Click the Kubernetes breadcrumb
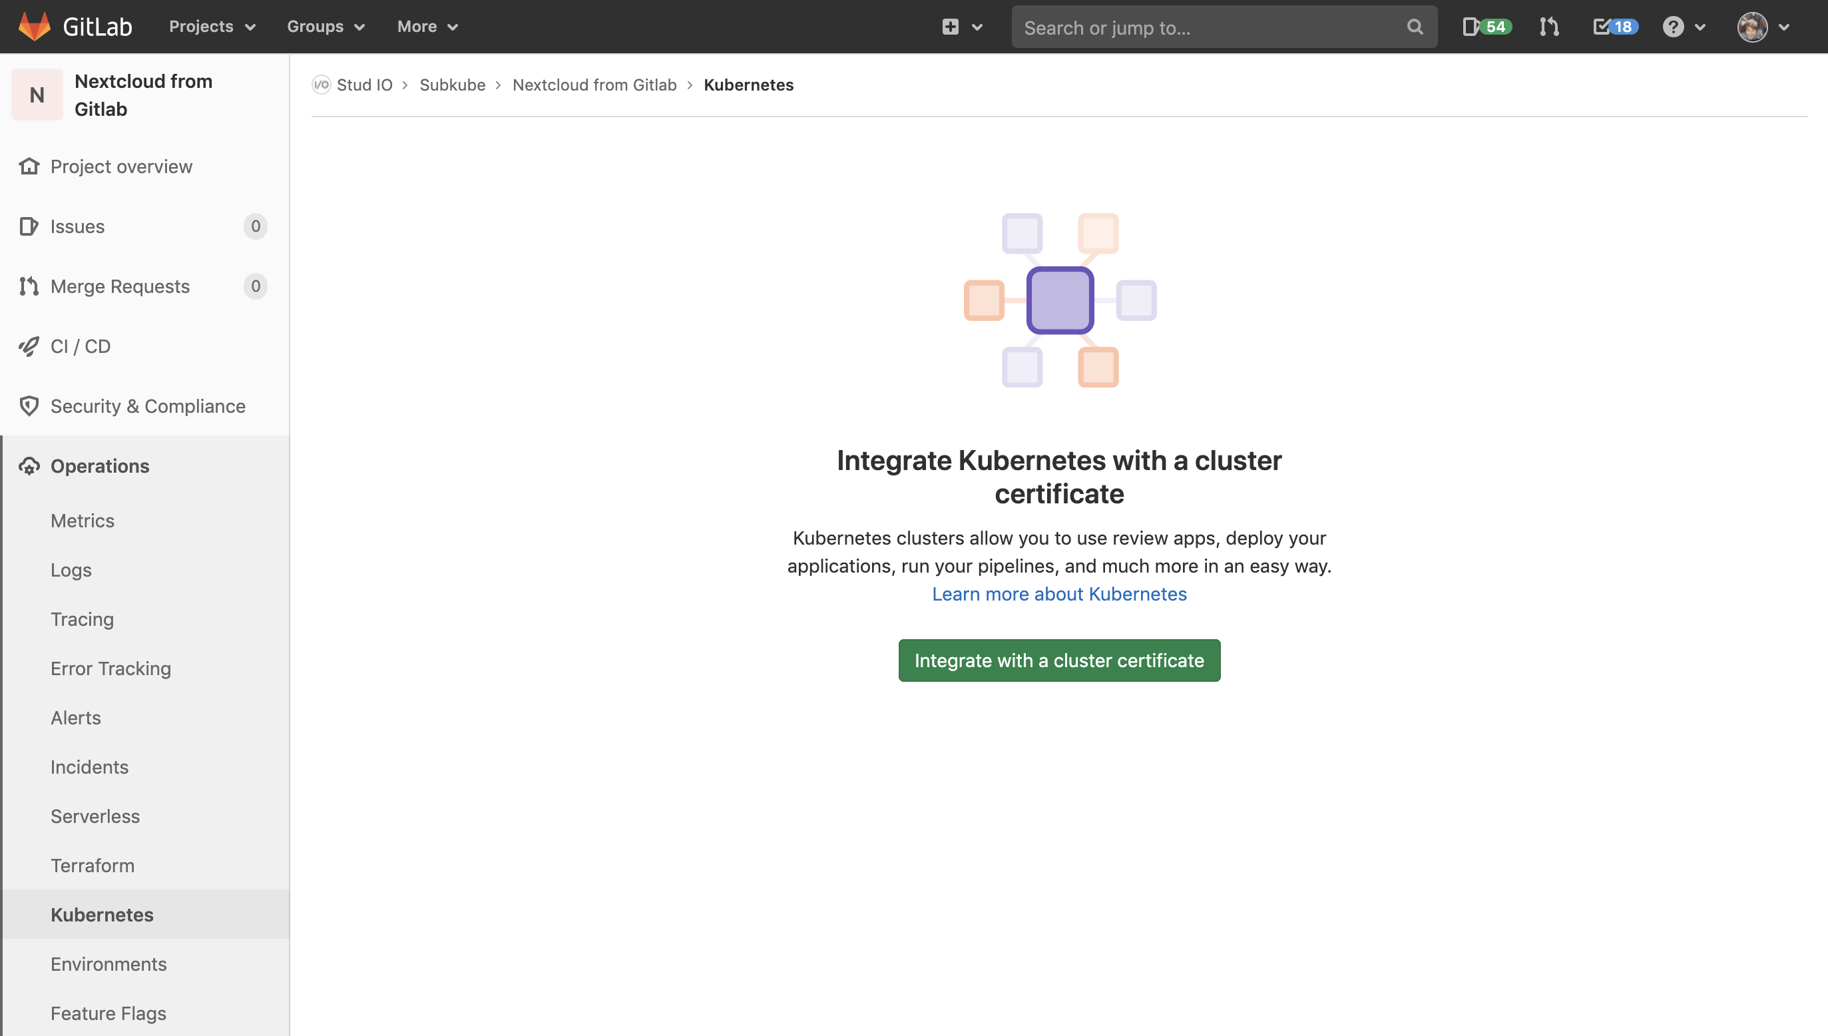The image size is (1828, 1036). click(x=748, y=85)
